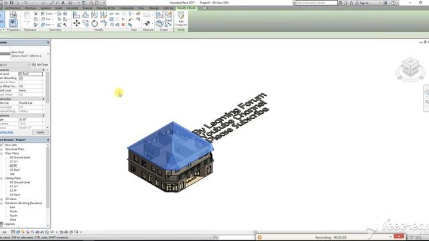Select the Rotate tool in Modify panel
This screenshot has height=241, width=429.
tap(95, 23)
